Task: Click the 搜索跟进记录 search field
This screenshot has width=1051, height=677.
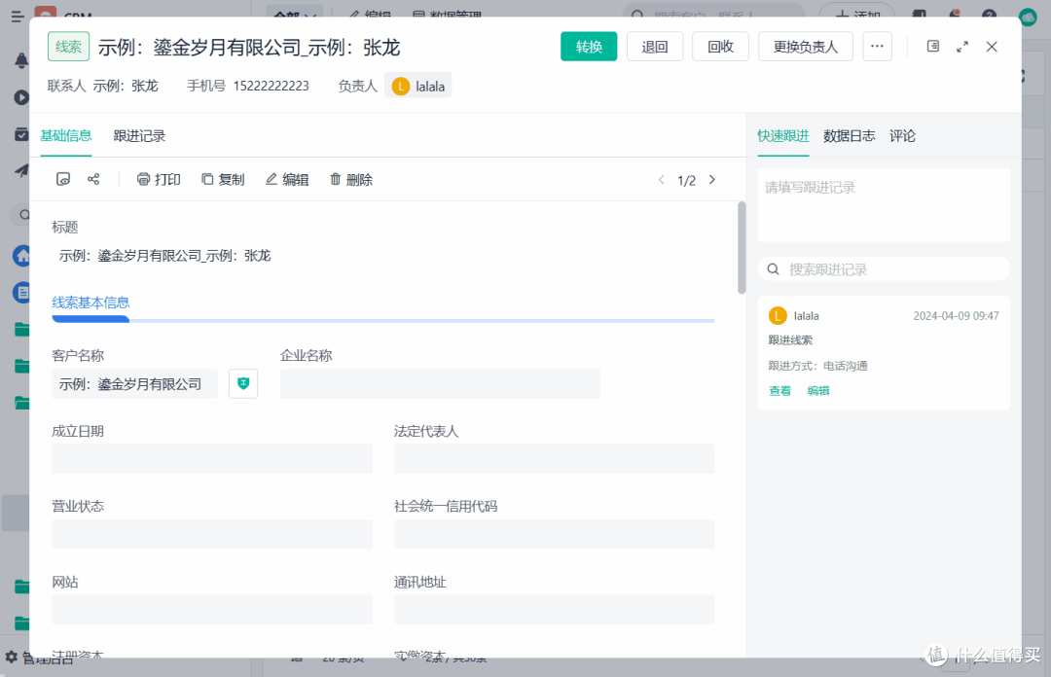Action: tap(884, 268)
